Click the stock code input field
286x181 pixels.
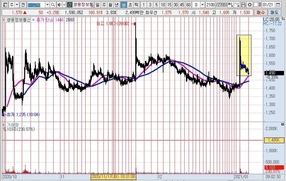pyautogui.click(x=35, y=5)
